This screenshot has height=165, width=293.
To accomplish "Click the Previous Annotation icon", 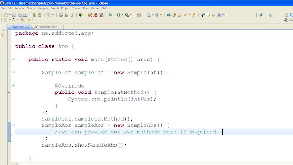I will (x=14, y=20).
